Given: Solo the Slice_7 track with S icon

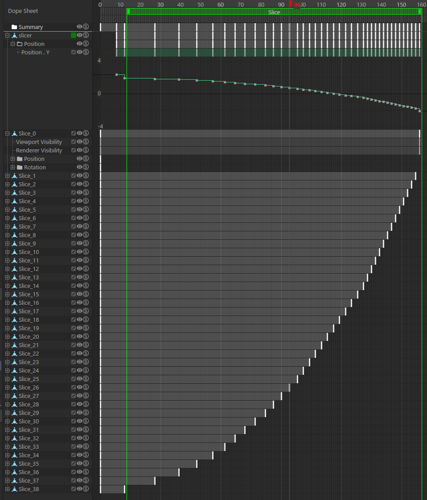Looking at the screenshot, I should pos(86,226).
